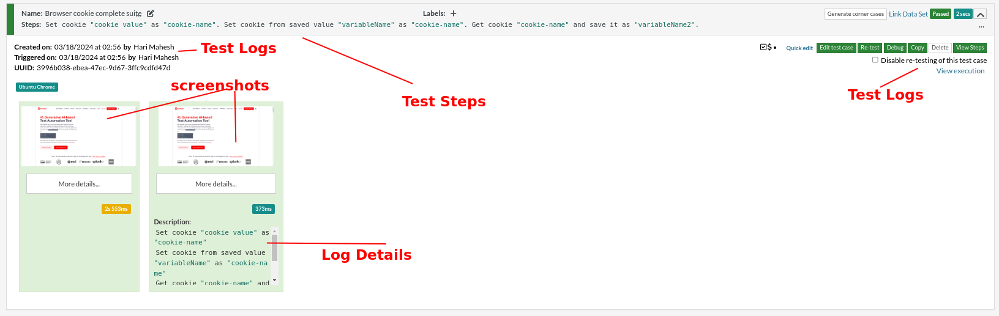The image size is (999, 316).
Task: Click Generate corner cases button
Action: pyautogui.click(x=855, y=14)
